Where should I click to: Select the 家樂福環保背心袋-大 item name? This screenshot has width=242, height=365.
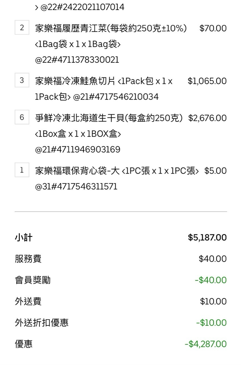click(77, 171)
